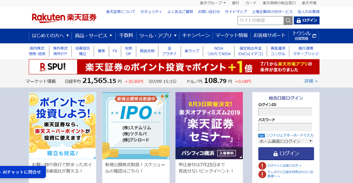The image size is (353, 183).
Task: Go to 債券 section
Action: 101,51
